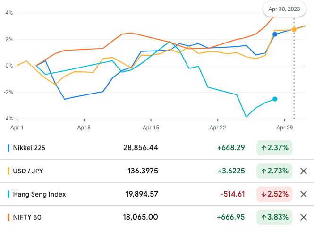This screenshot has height=231, width=314.
Task: Click the yellow USD/JPY data point on chart
Action: (294, 29)
